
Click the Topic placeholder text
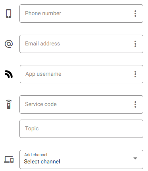pos(32,129)
